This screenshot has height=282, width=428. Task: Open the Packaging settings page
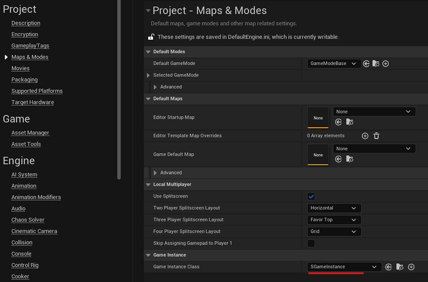[24, 80]
